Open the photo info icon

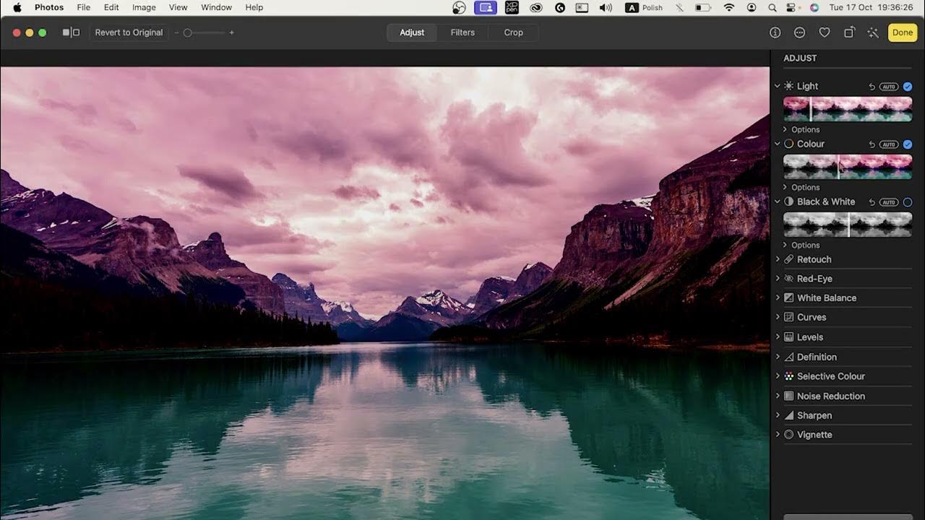point(775,32)
